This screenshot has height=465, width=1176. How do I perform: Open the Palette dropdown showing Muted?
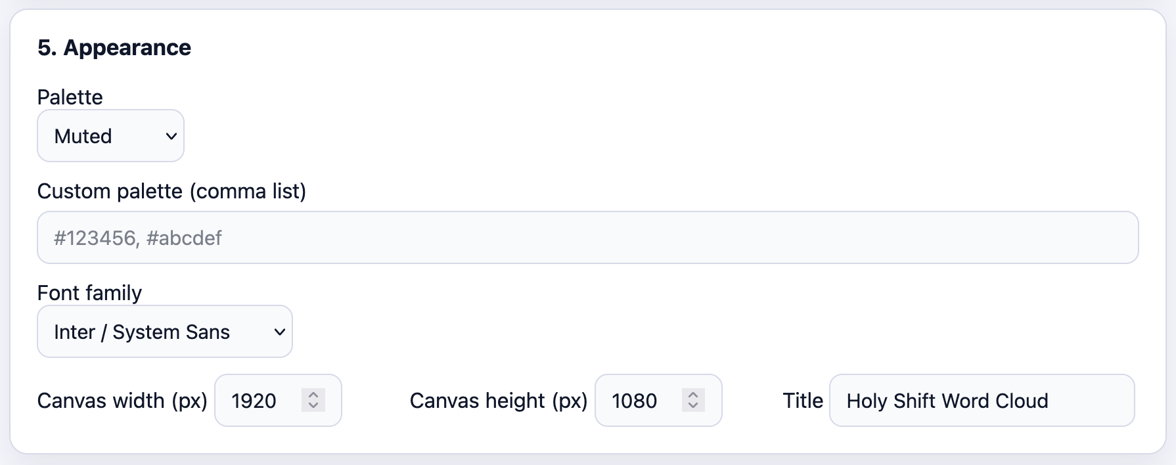pos(99,136)
